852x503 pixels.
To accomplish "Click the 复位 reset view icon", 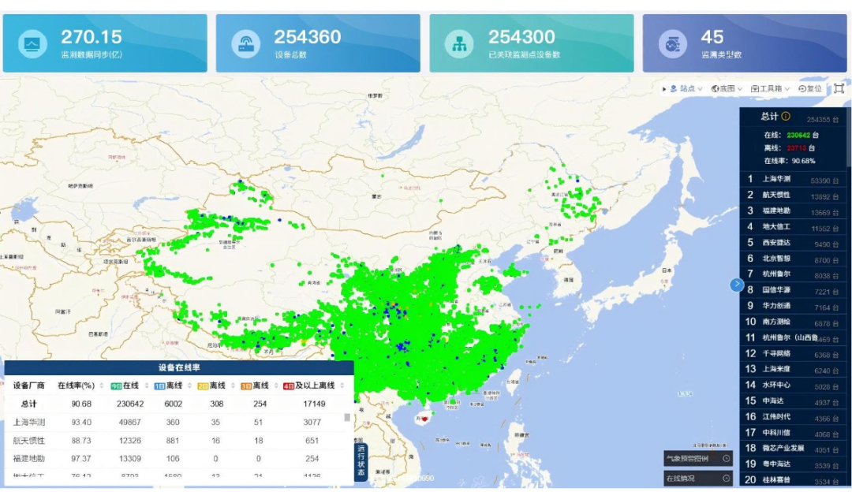I will tap(809, 89).
